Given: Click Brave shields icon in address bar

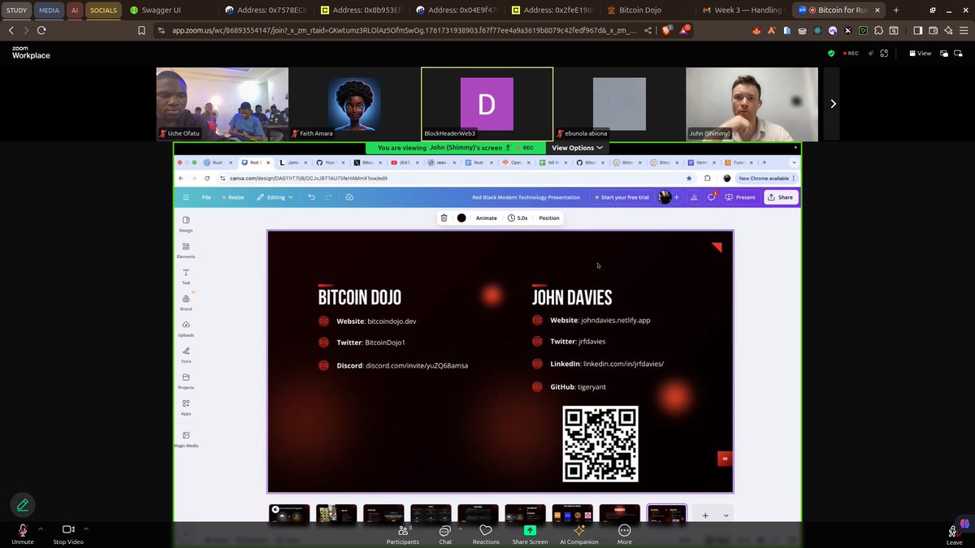Looking at the screenshot, I should click(x=666, y=30).
